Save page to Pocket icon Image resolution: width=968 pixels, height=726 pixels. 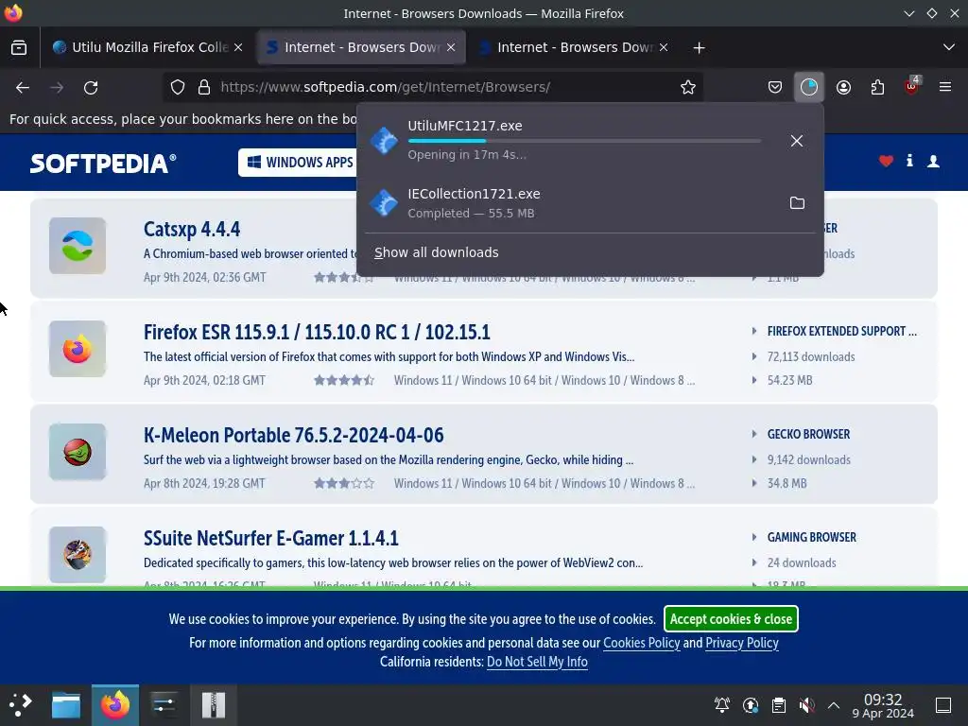(x=775, y=88)
